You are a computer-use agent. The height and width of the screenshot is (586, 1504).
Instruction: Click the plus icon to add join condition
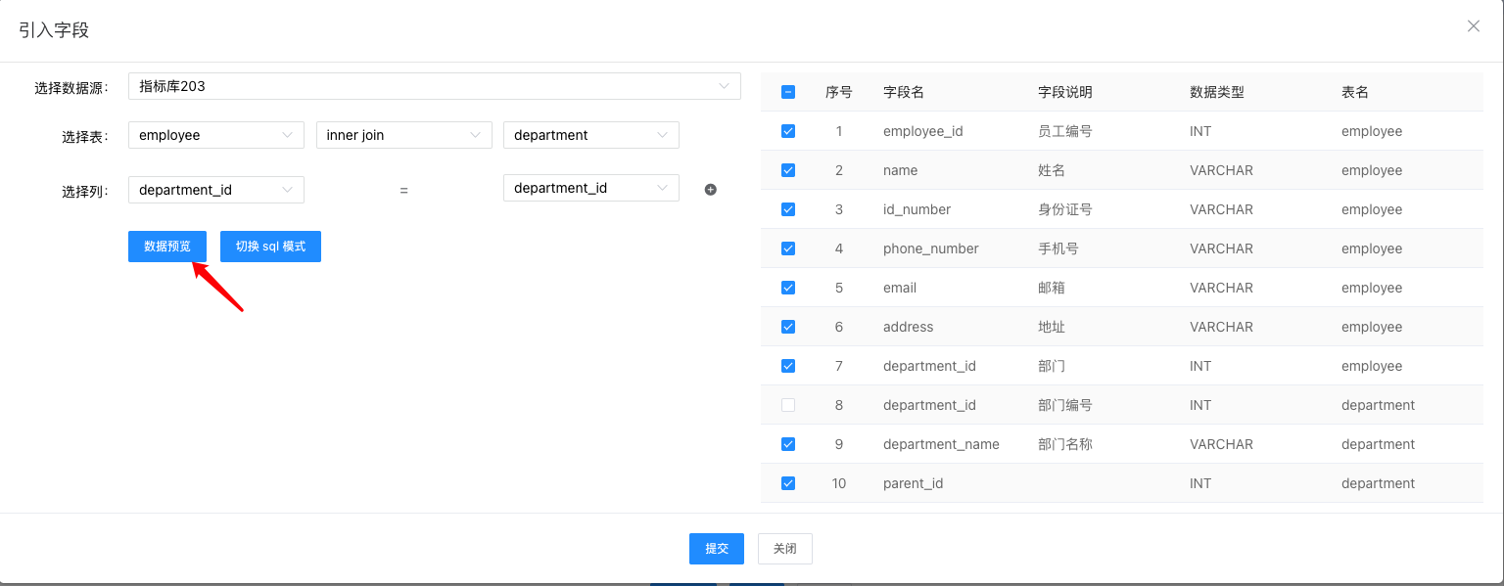[x=711, y=190]
